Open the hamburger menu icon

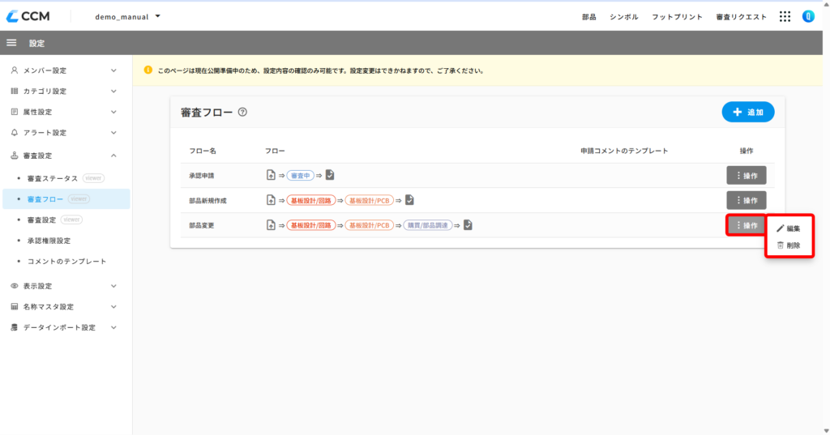click(11, 43)
